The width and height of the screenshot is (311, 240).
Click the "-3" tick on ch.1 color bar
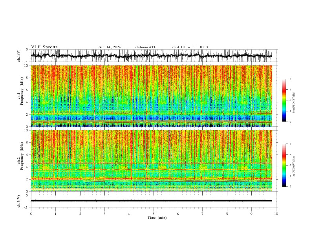(x=289, y=79)
